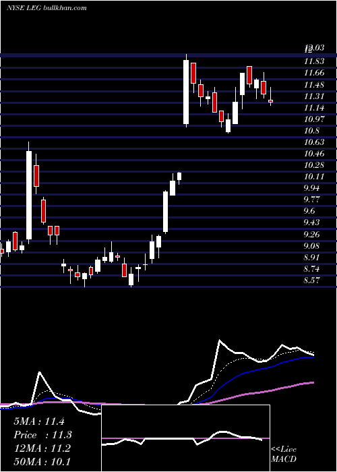This screenshot has width=337, height=472.
Task: Click the 11.83 price axis label
Action: 314,61
